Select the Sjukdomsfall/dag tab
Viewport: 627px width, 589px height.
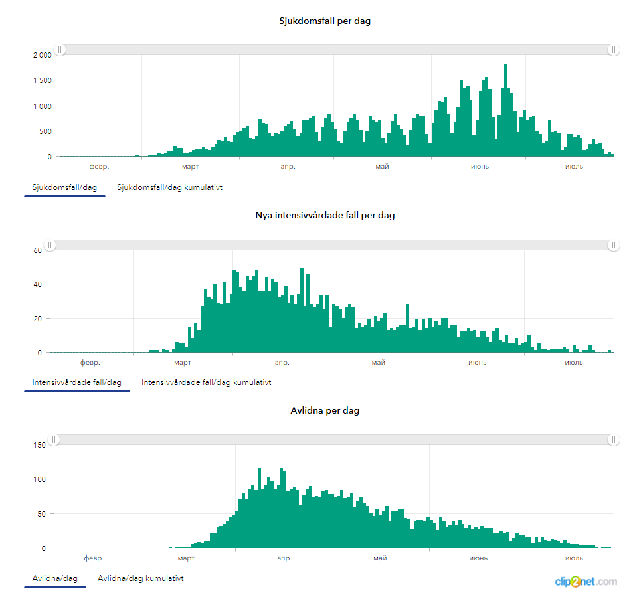pyautogui.click(x=64, y=187)
